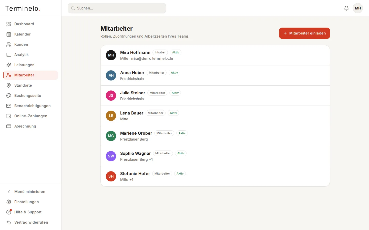Screen dimensions: 369x230
Task: Open the Dashboard grid icon
Action: tap(9, 24)
